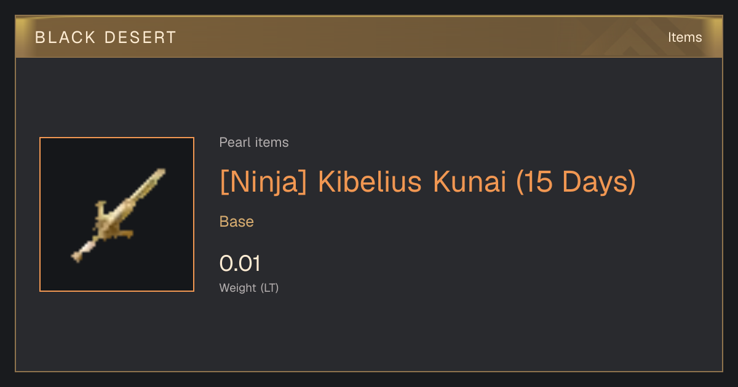Select the Pearl items category label
Viewport: 738px width, 387px height.
(254, 143)
